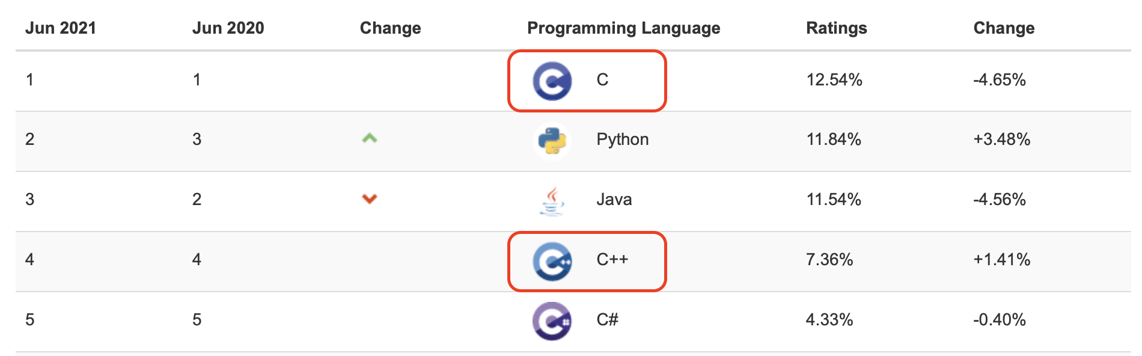Click the C++ logo icon

click(x=552, y=261)
